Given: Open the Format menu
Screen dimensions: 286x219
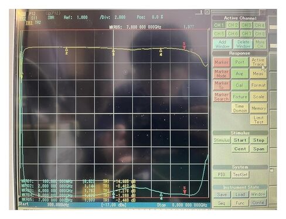Looking at the screenshot, I should tap(258, 85).
